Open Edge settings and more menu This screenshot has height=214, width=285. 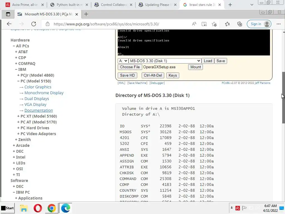click(x=278, y=24)
